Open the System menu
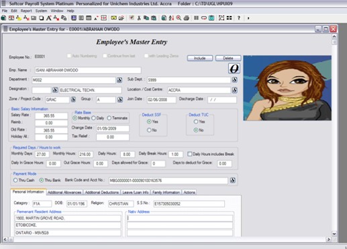 (x=41, y=11)
